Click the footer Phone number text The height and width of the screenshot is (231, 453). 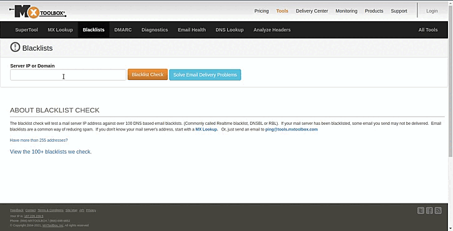point(40,220)
